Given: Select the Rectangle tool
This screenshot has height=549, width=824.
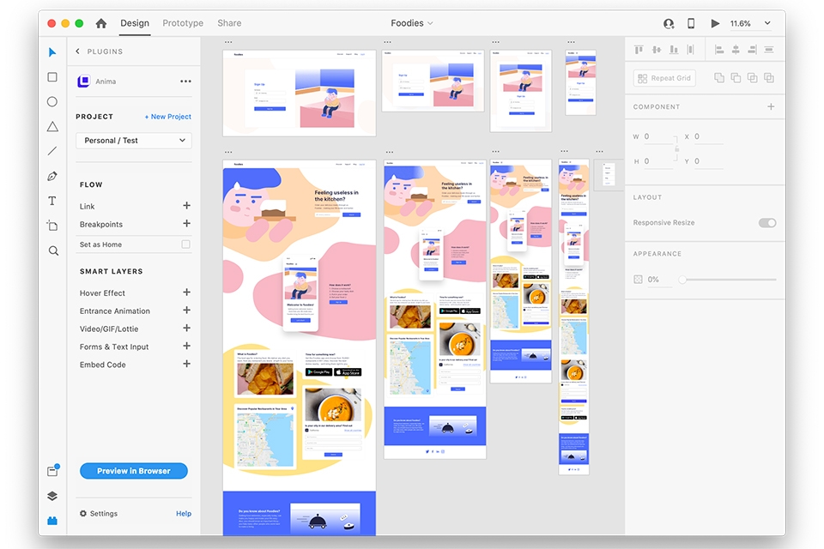Looking at the screenshot, I should coord(52,77).
